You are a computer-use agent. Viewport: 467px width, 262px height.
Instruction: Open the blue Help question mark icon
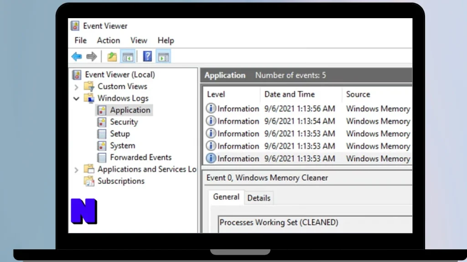147,56
